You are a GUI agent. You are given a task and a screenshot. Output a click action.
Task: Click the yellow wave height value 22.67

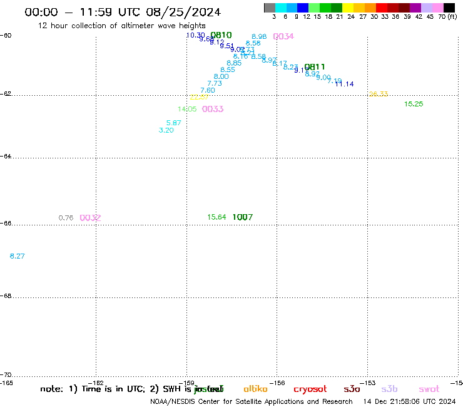pyautogui.click(x=199, y=97)
